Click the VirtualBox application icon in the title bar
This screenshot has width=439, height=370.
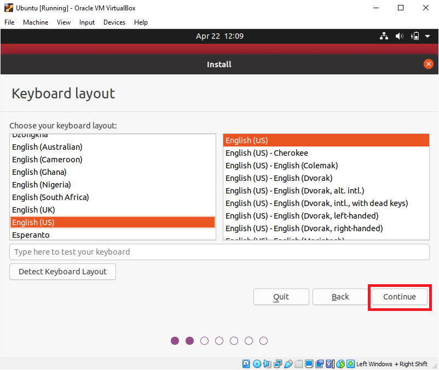coord(9,8)
